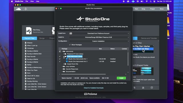Viewport: 183px width, 103px height.
Task: Click the Impulse Responses folder icon
Action: pyautogui.click(x=64, y=69)
